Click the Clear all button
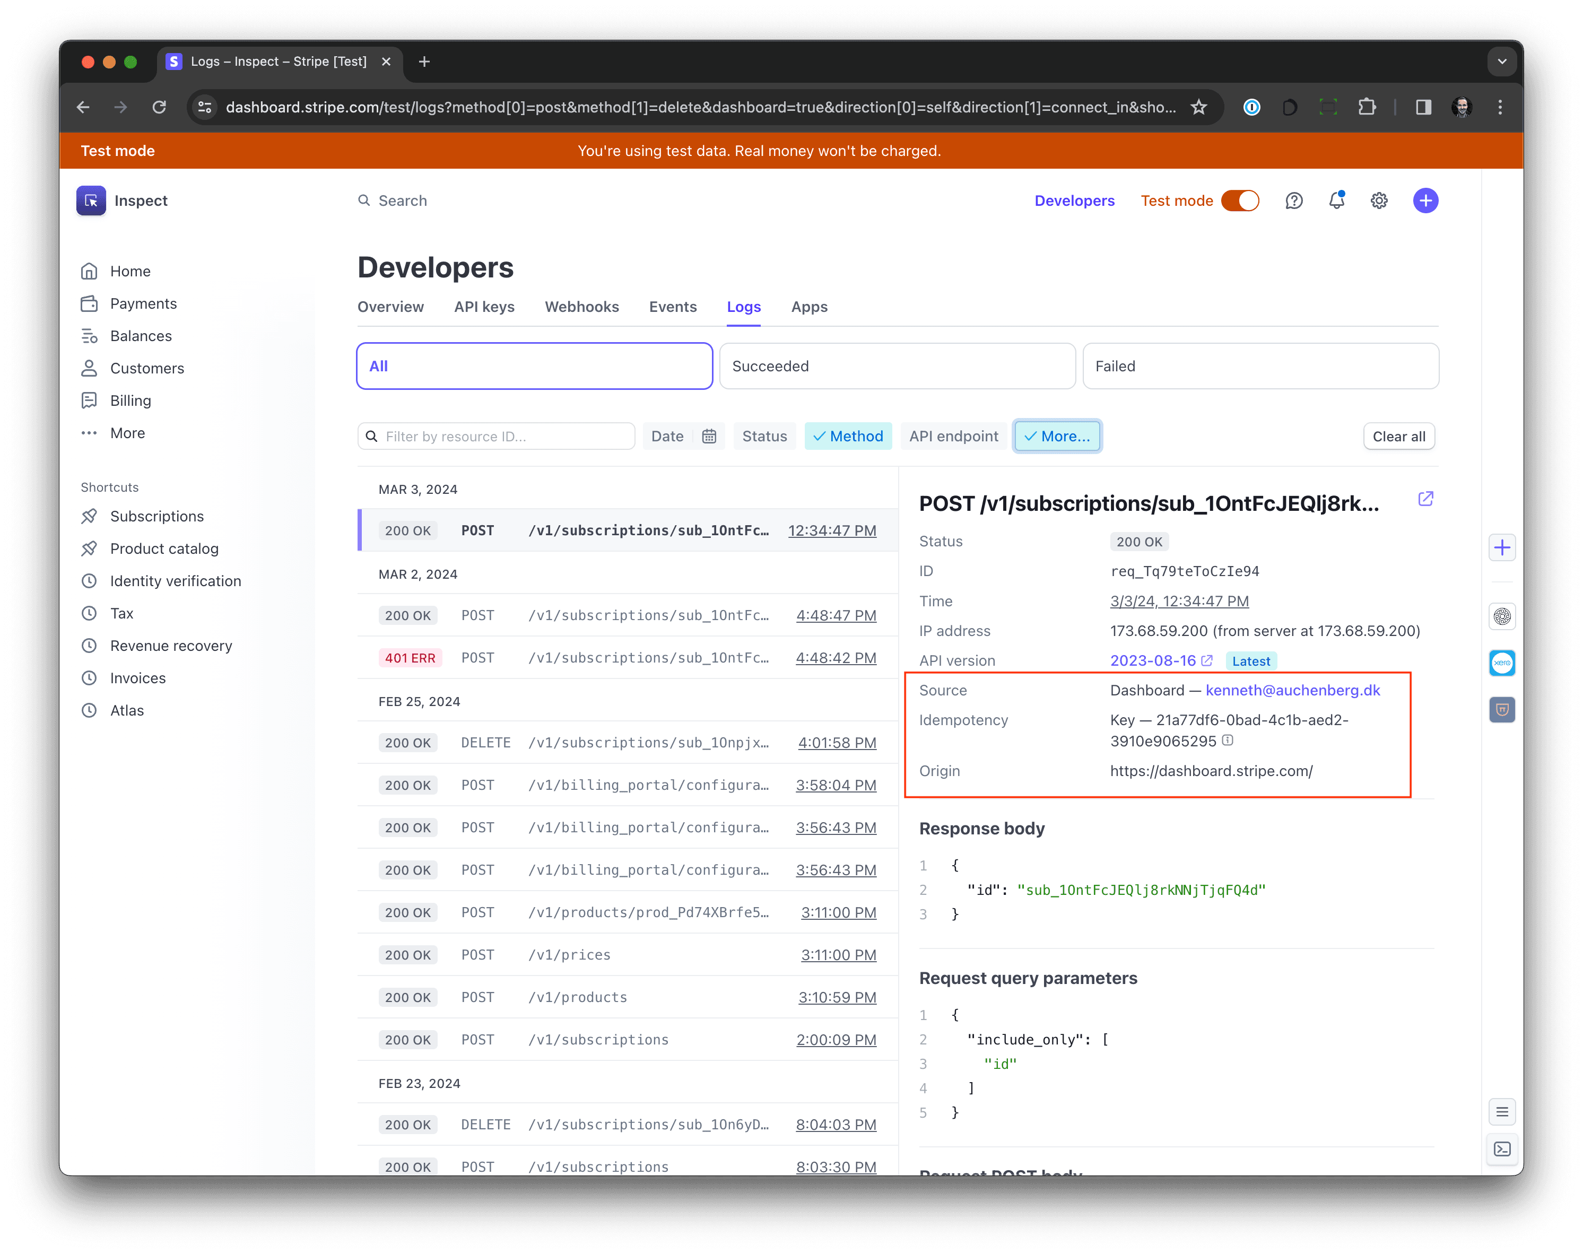 pos(1399,436)
